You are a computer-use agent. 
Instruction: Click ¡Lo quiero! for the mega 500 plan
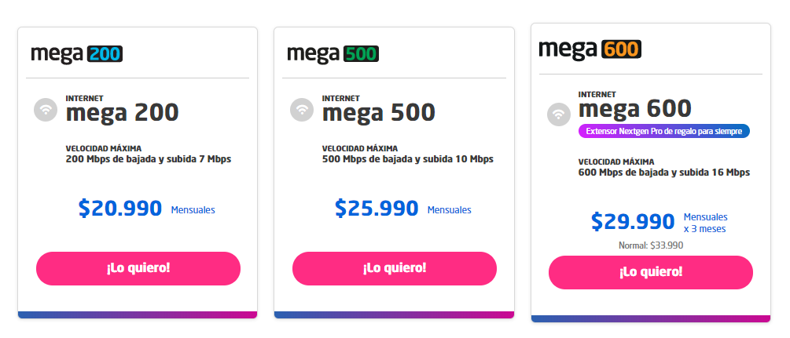(395, 268)
